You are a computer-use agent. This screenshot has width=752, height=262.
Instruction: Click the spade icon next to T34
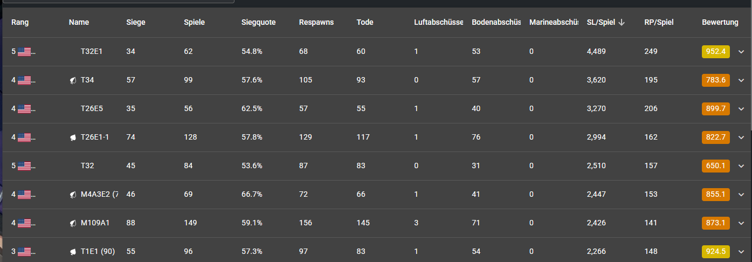72,80
